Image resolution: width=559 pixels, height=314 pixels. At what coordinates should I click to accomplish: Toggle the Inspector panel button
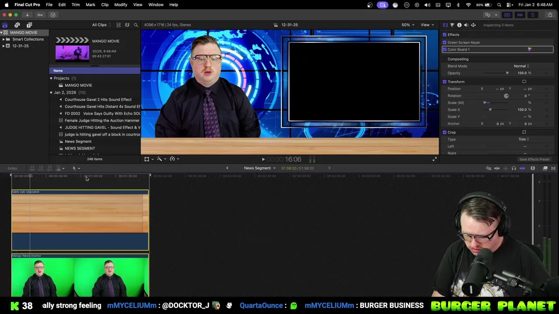[532, 15]
